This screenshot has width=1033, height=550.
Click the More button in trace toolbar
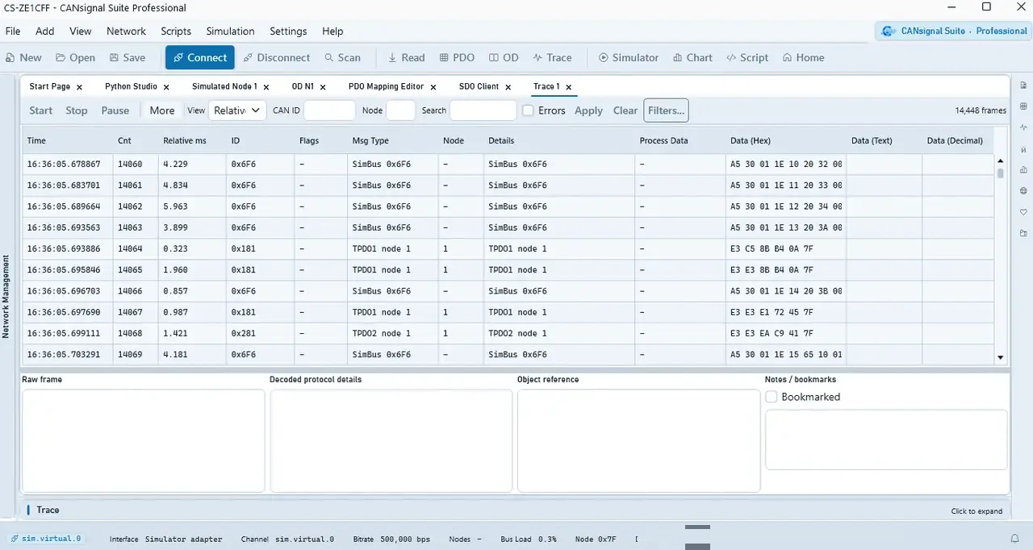[x=162, y=110]
